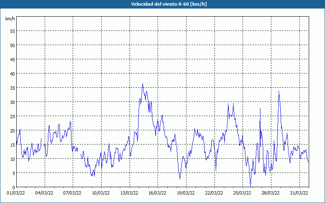325x203 pixels.
Task: Click the 'km/h' axis unit label
Action: point(10,19)
